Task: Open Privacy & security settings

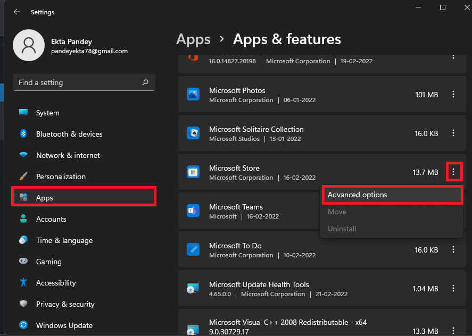Action: pyautogui.click(x=65, y=304)
